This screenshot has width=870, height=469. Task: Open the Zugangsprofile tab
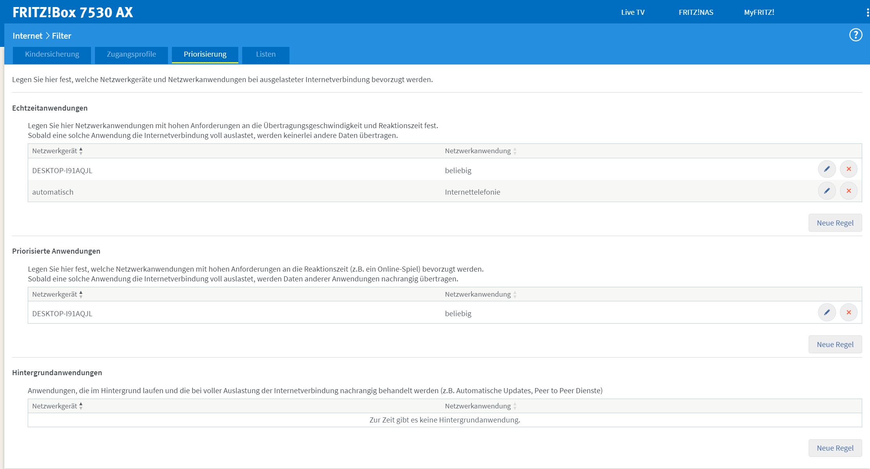coord(131,54)
